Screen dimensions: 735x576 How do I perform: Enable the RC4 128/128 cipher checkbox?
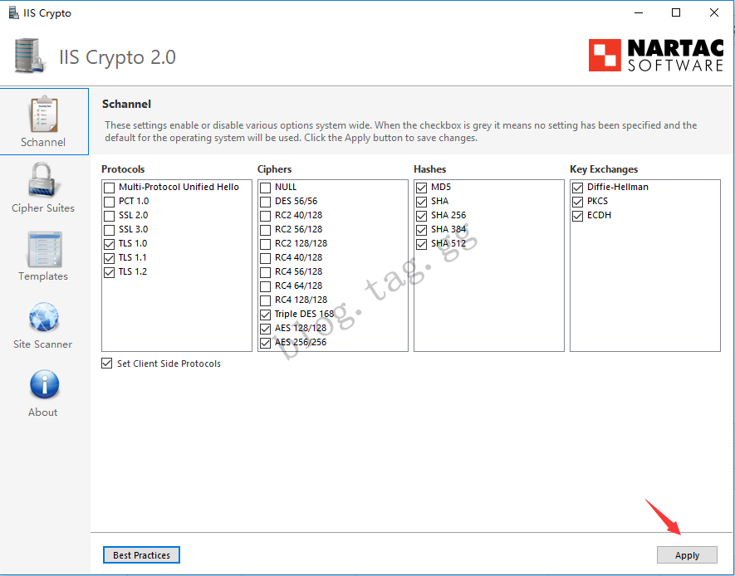[x=266, y=300]
